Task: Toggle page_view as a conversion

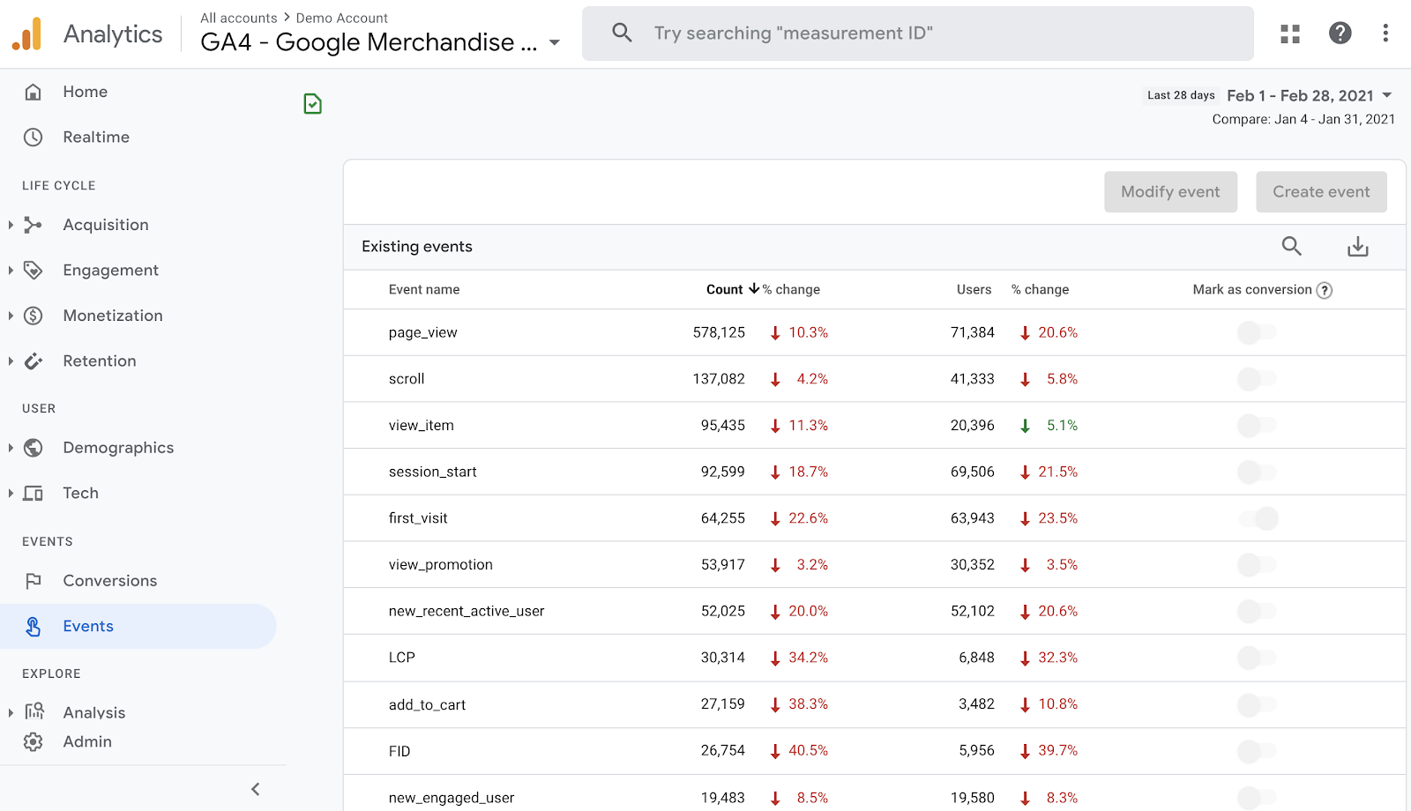Action: (x=1257, y=332)
